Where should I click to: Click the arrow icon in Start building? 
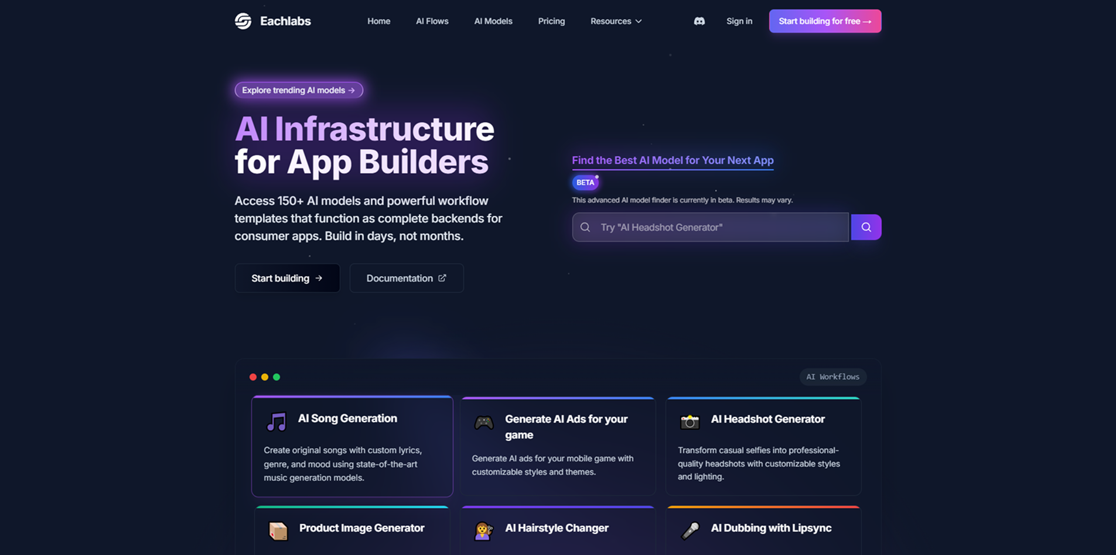click(x=319, y=278)
